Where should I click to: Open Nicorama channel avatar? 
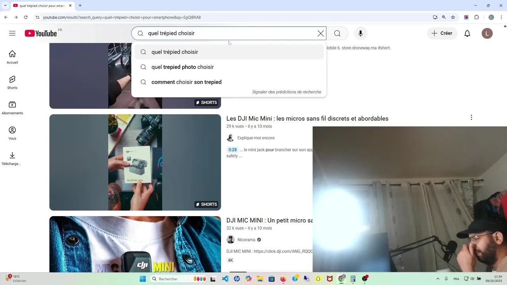pyautogui.click(x=231, y=239)
